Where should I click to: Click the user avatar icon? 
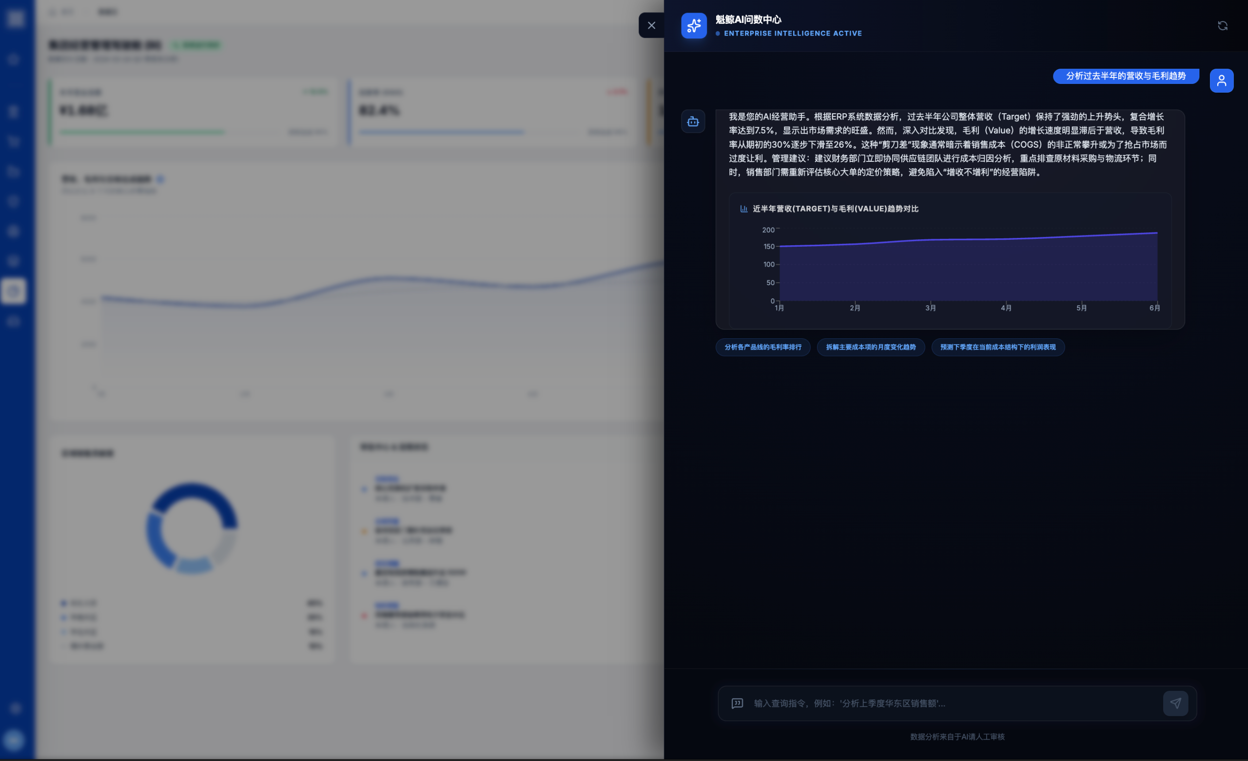click(1221, 80)
